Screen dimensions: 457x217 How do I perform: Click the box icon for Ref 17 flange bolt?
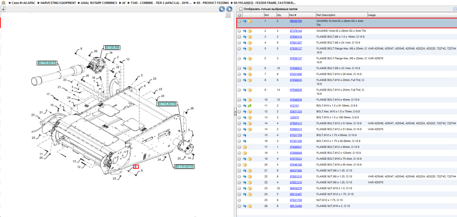[x=245, y=147]
